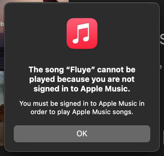Image resolution: width=164 pixels, height=156 pixels.
Task: Click the "signed in to Apple Music." headline line
Action: coord(82,89)
